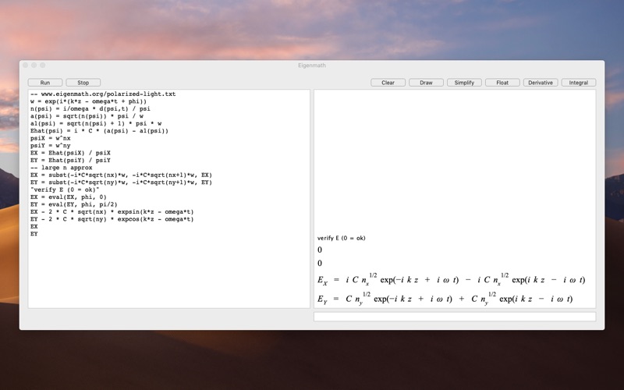Click the green zoom window button
Image resolution: width=624 pixels, height=390 pixels.
click(x=43, y=66)
